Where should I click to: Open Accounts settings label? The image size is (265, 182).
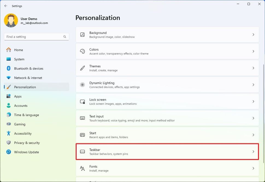21,106
